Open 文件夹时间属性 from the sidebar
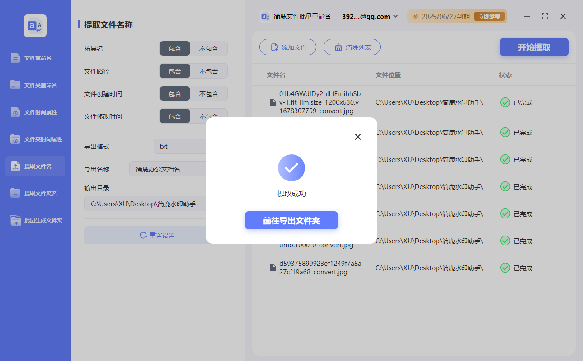This screenshot has height=361, width=583. click(x=35, y=139)
